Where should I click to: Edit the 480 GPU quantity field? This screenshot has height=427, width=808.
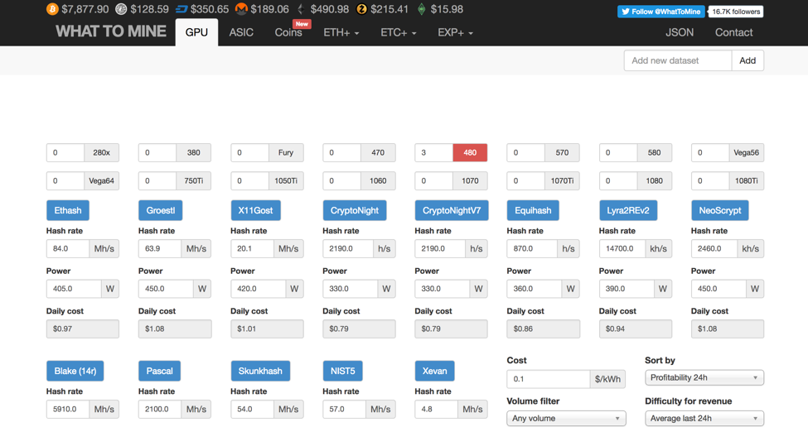(x=434, y=153)
